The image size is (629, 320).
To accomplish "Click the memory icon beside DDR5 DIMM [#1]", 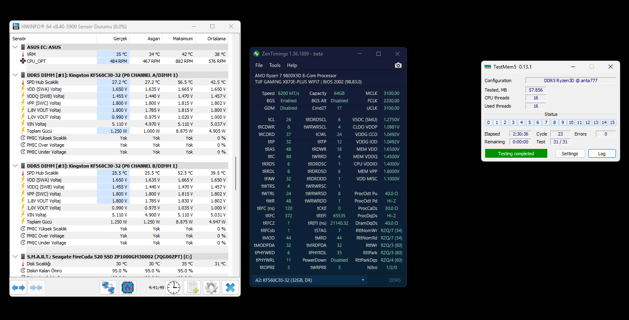I will pyautogui.click(x=23, y=75).
